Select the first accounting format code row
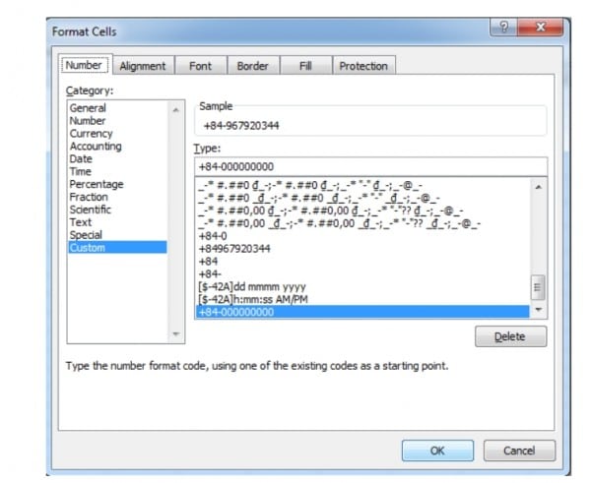The width and height of the screenshot is (591, 483). click(362, 186)
